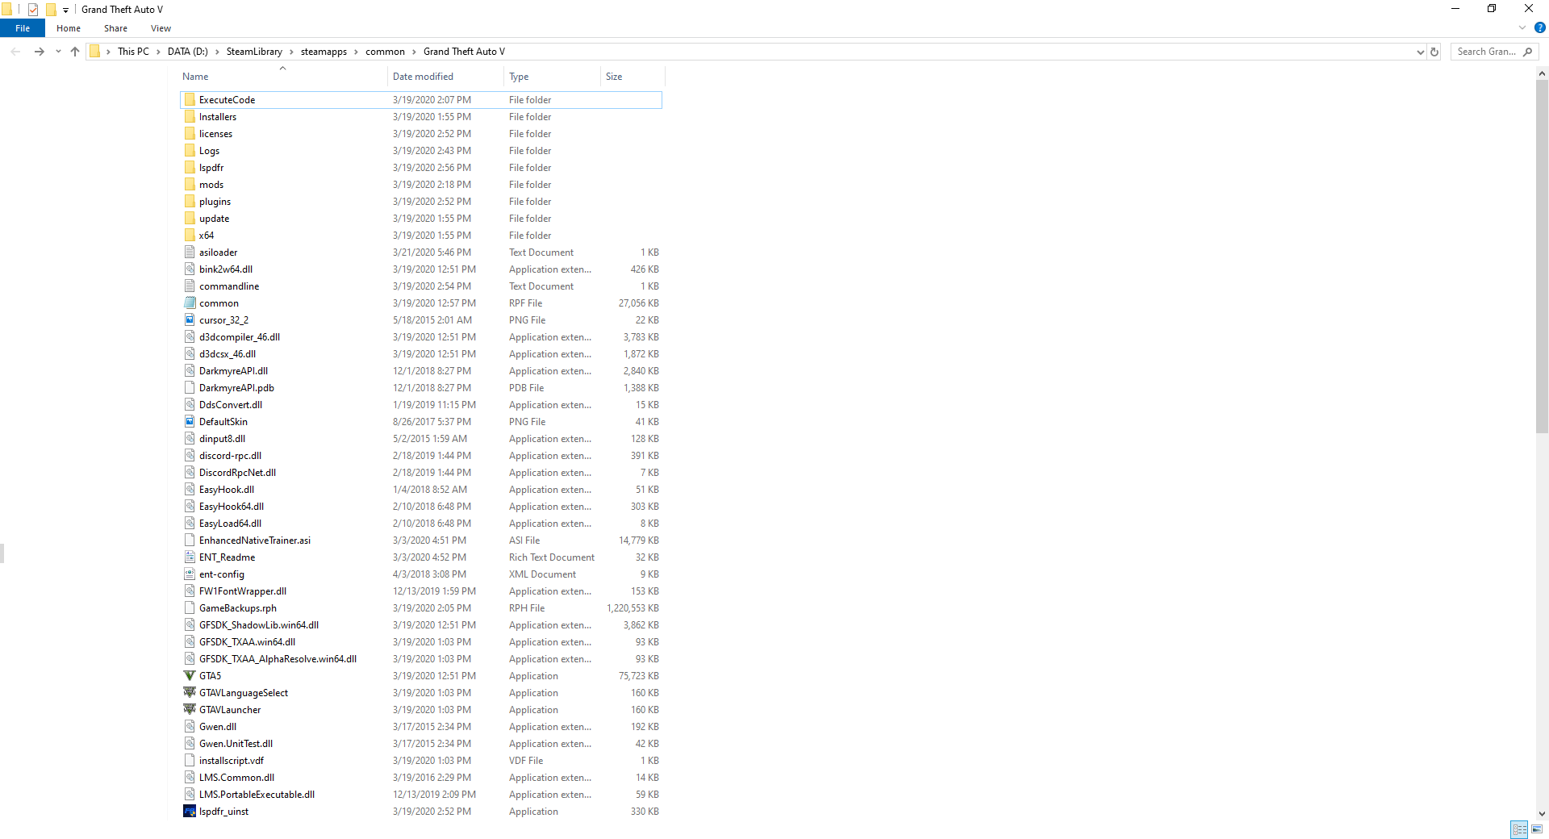Click the Forward navigation arrow
1549x839 pixels.
pyautogui.click(x=39, y=52)
